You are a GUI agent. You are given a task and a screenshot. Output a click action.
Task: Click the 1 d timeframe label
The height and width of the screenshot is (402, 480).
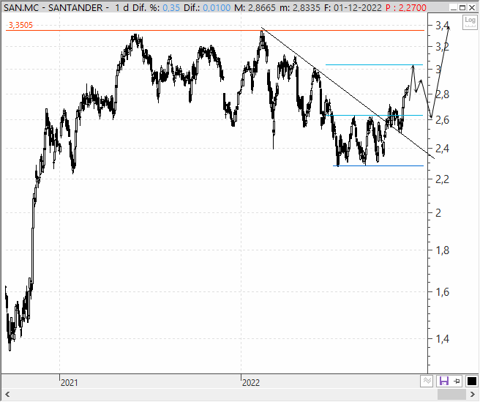(122, 7)
